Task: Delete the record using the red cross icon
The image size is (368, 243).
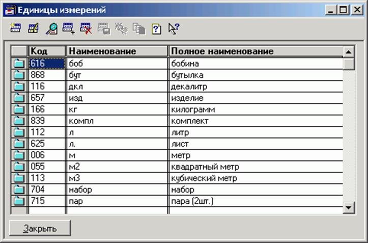Action: [x=86, y=29]
